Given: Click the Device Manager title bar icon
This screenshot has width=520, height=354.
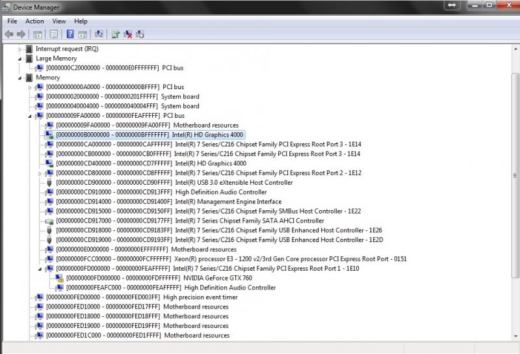Looking at the screenshot, I should pyautogui.click(x=6, y=7).
